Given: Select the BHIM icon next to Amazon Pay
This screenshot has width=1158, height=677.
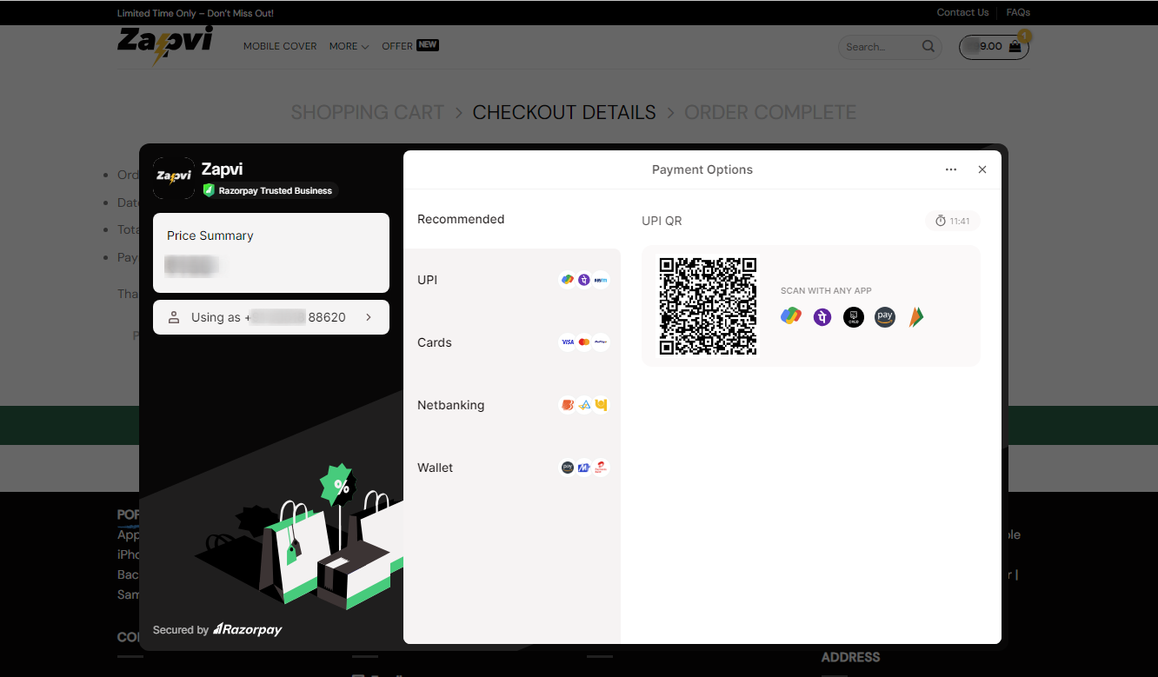Looking at the screenshot, I should (916, 316).
